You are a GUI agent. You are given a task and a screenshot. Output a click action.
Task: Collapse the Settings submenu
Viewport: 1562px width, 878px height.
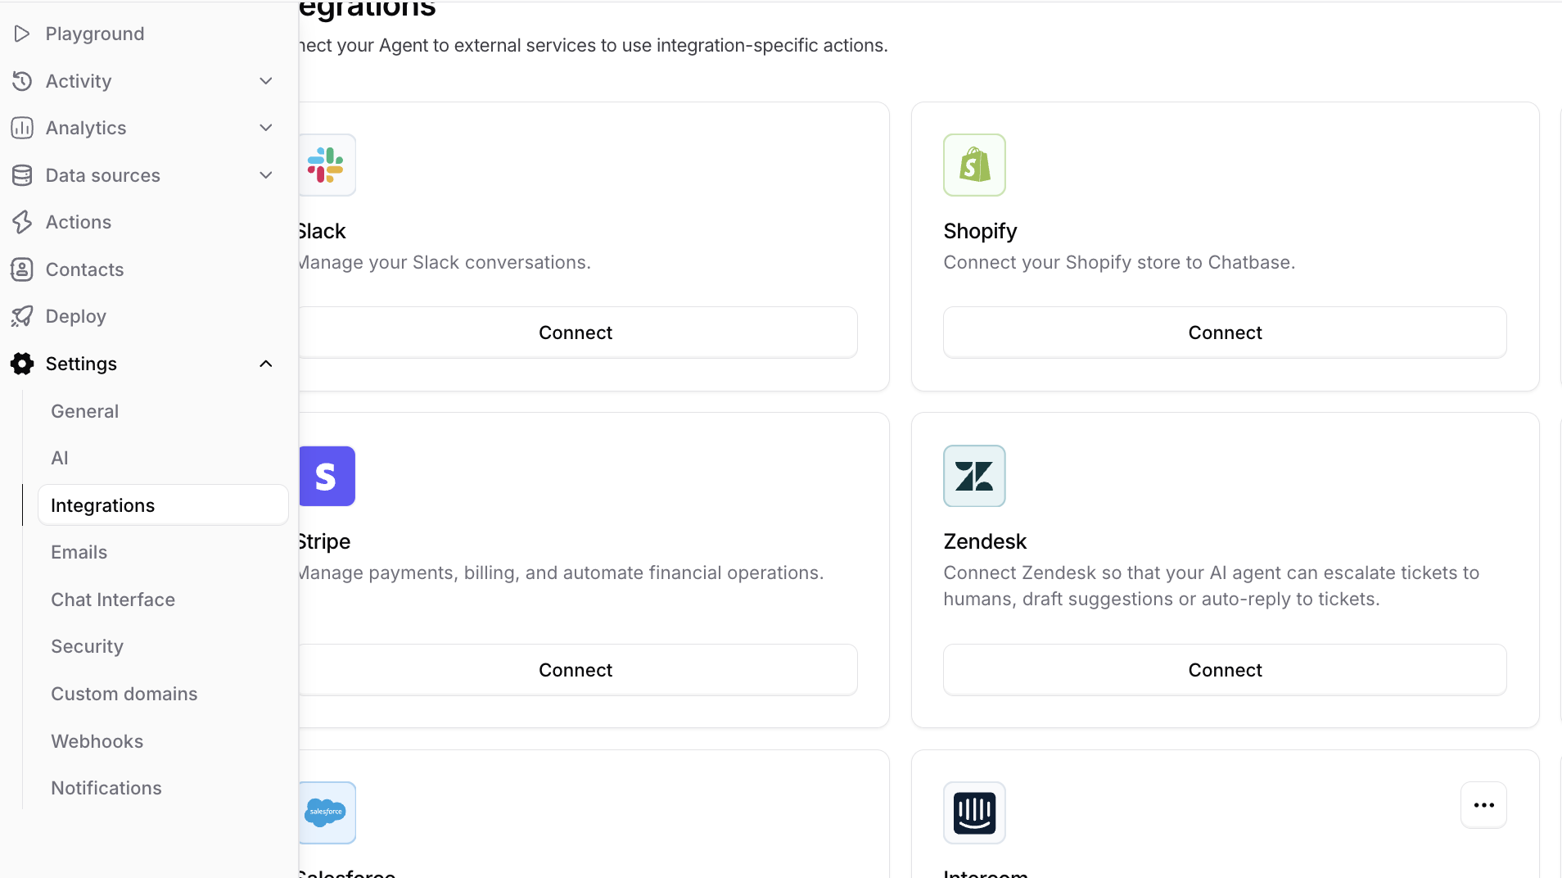265,364
